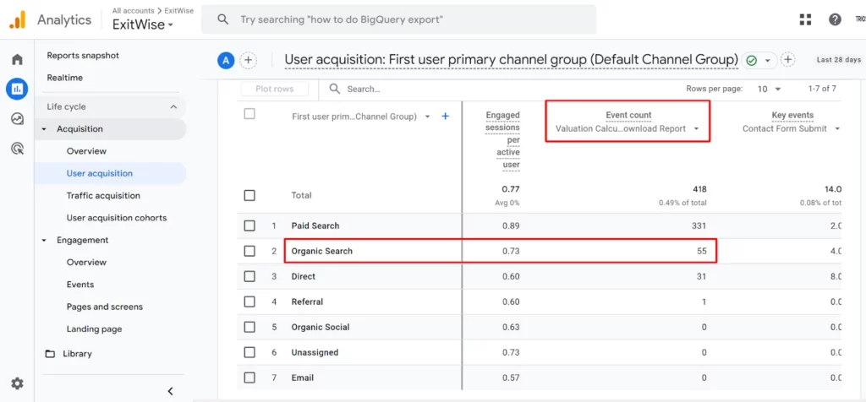866x402 pixels.
Task: Collapse the sidebar with left chevron
Action: click(x=171, y=391)
